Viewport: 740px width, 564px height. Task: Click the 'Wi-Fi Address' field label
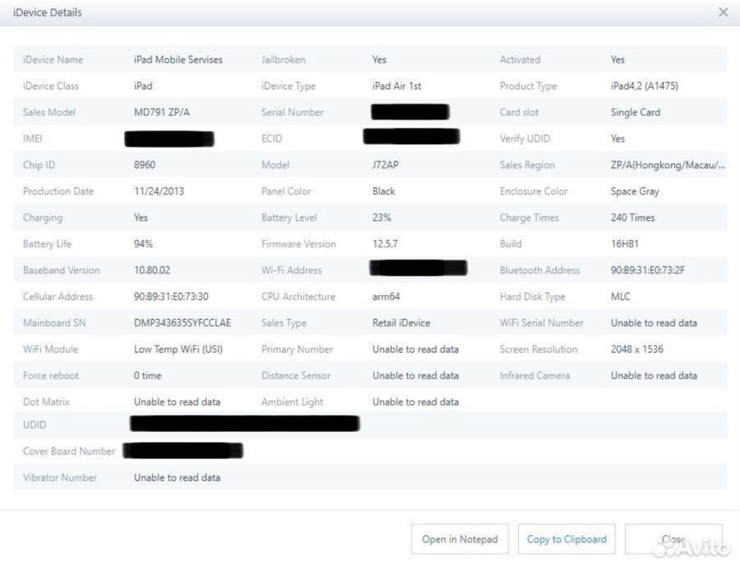tap(291, 270)
